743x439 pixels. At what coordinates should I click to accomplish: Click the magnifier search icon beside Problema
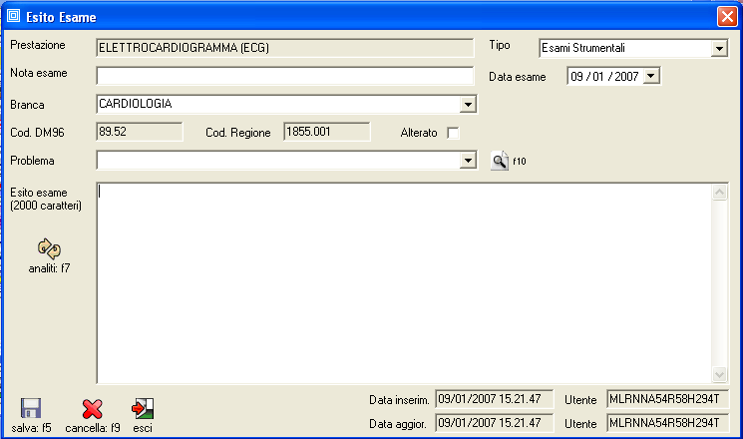click(500, 160)
